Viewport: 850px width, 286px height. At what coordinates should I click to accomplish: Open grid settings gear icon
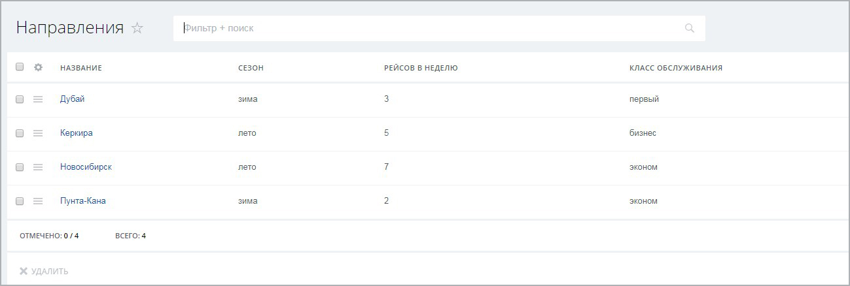click(x=38, y=67)
